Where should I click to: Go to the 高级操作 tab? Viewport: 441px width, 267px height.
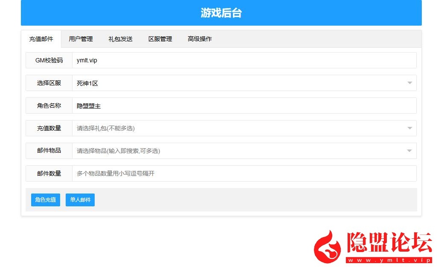click(x=200, y=39)
